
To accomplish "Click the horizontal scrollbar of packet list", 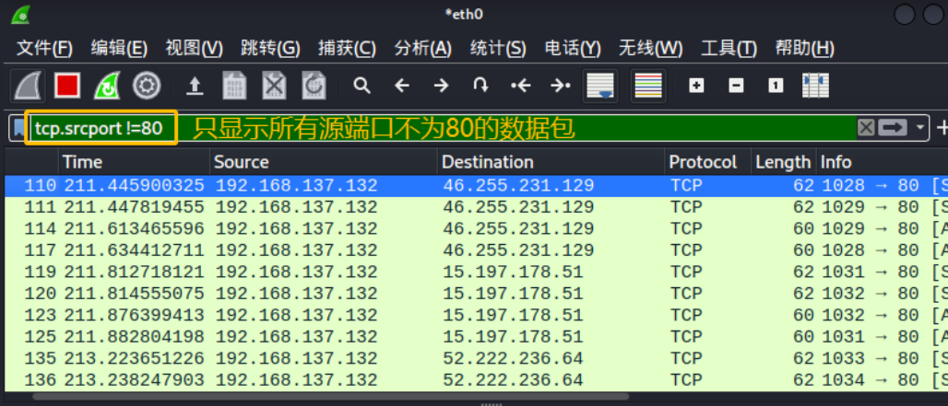I will 331,397.
